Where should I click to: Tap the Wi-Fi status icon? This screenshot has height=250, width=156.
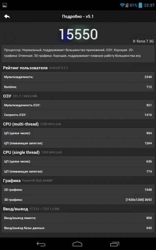point(122,5)
